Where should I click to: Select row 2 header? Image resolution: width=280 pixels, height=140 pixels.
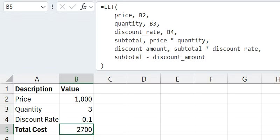[7, 99]
